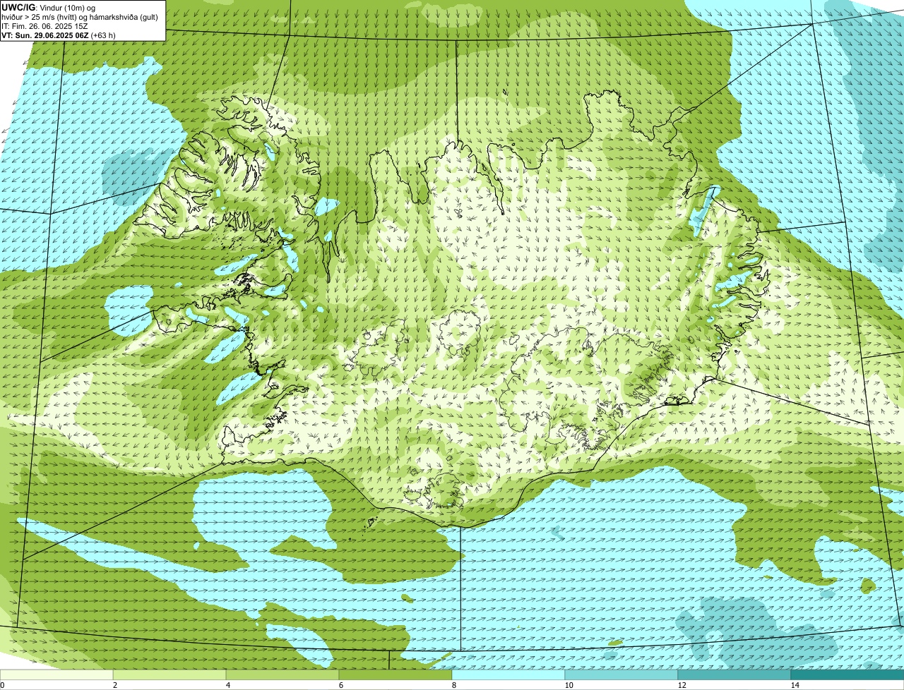The height and width of the screenshot is (690, 904).
Task: Click the scale label "12"
Action: click(682, 685)
